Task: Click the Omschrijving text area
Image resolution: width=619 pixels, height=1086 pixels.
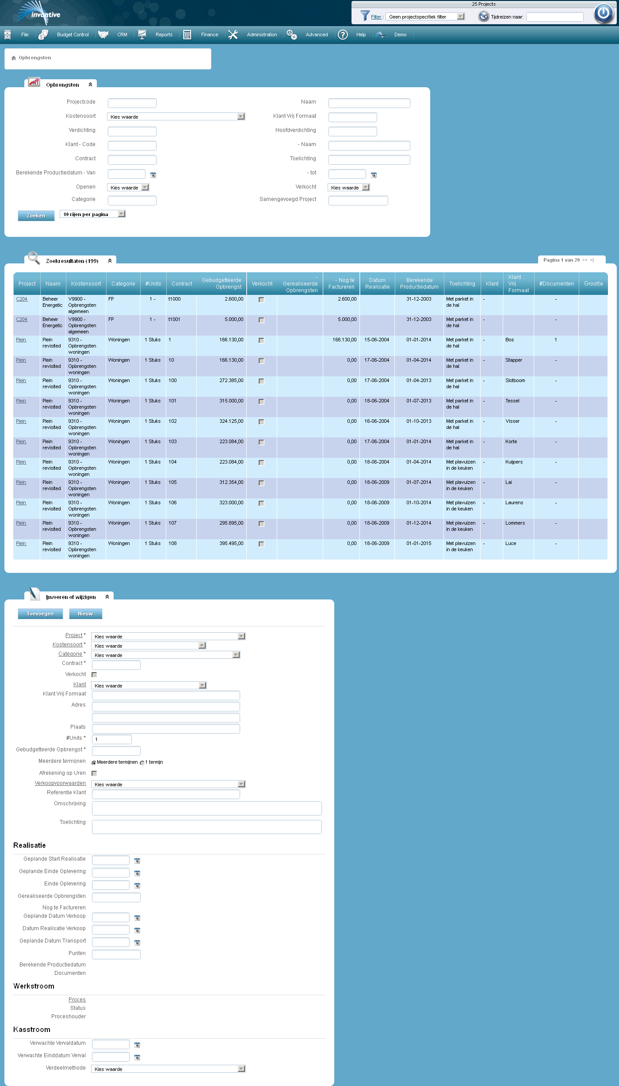Action: click(207, 808)
